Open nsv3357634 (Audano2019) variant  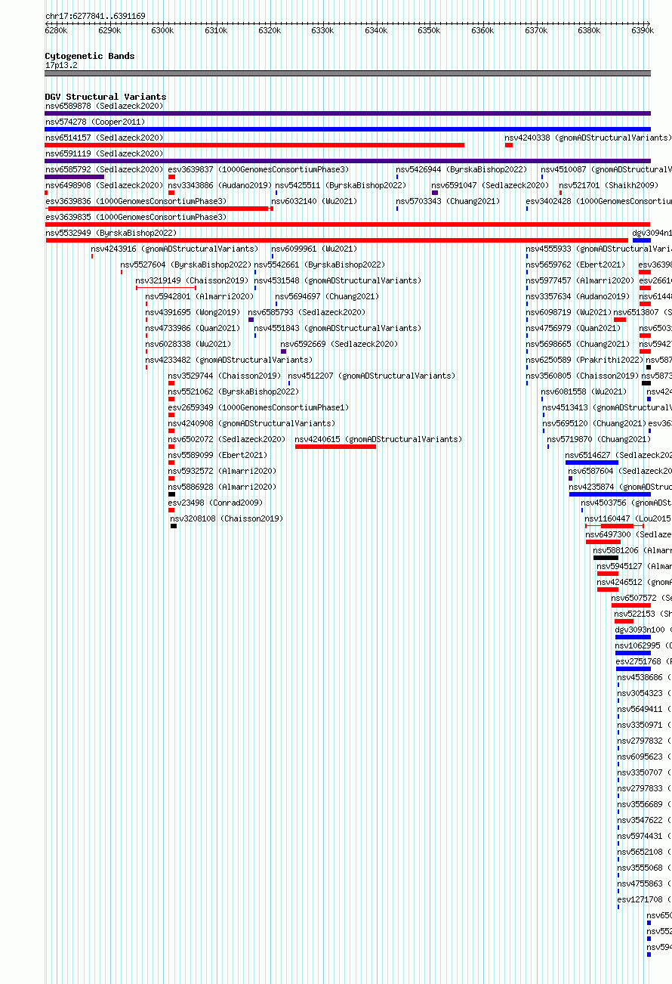(578, 296)
